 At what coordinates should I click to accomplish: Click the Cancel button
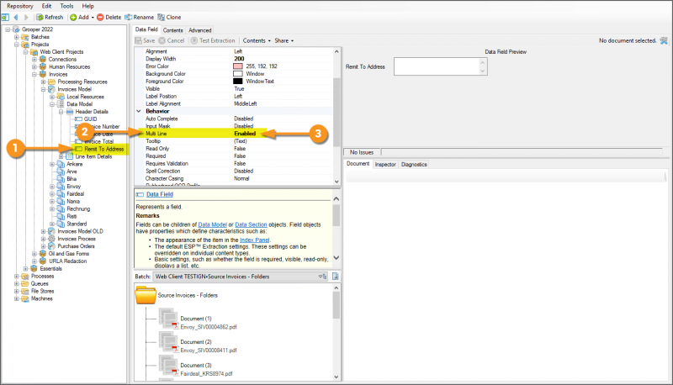coord(172,40)
